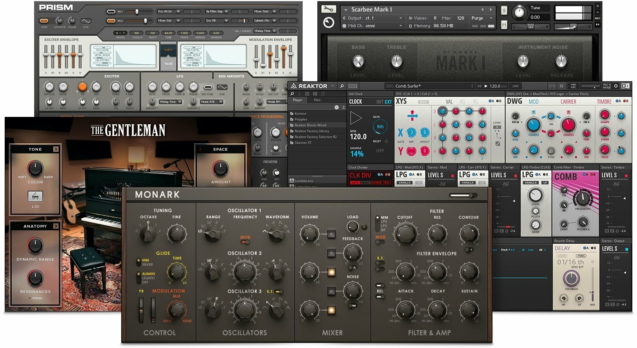Play the Reaktor transport play button
Viewport: 637px width, 348px height.
pyautogui.click(x=486, y=86)
